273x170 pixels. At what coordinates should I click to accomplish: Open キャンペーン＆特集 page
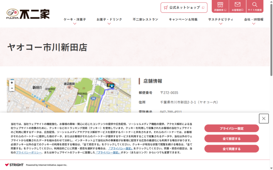183,19
